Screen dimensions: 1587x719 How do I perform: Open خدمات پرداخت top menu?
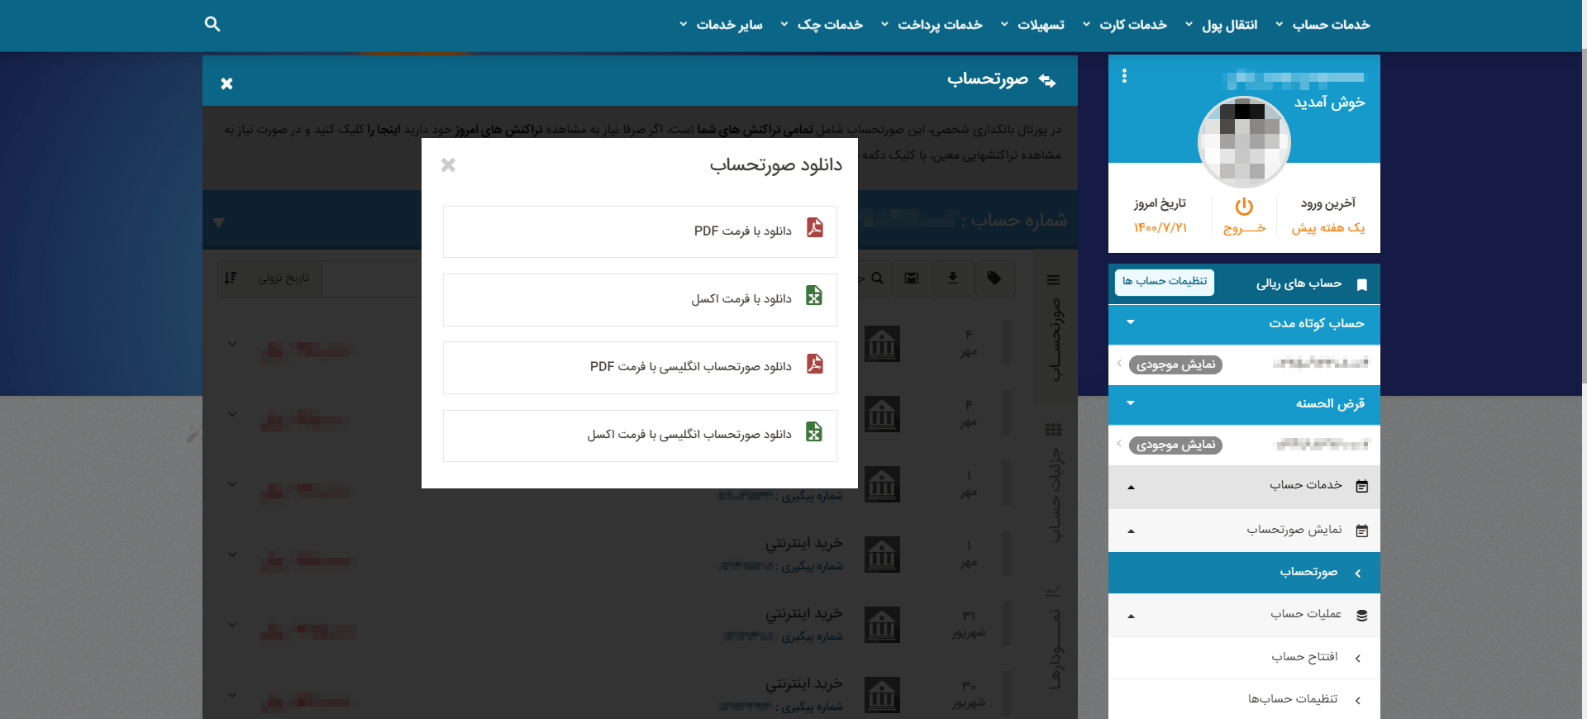[932, 25]
